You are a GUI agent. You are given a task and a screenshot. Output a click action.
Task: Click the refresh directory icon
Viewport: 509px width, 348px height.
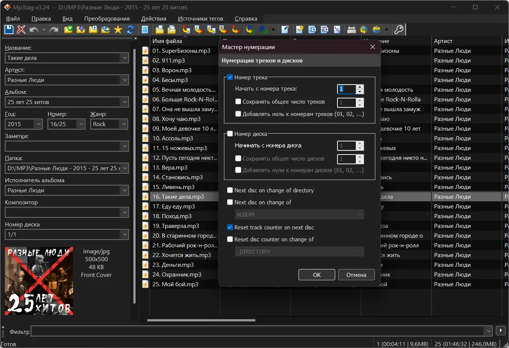coord(130,30)
